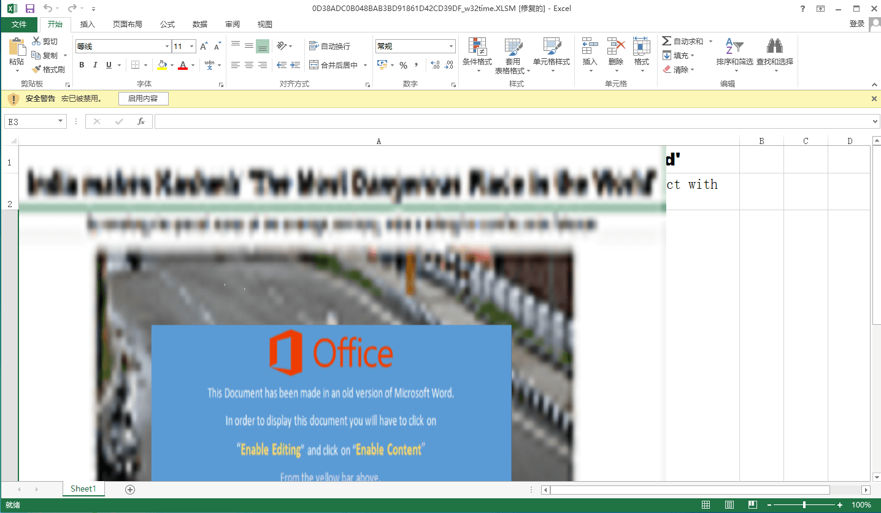Click the Undo arrow icon
The image size is (881, 513).
pos(48,9)
